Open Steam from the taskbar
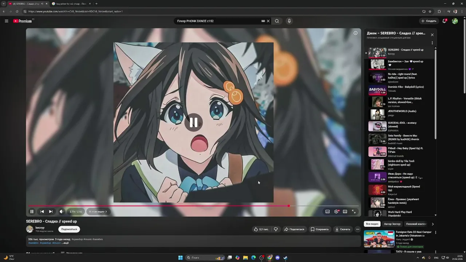This screenshot has width=466, height=262. (285, 258)
